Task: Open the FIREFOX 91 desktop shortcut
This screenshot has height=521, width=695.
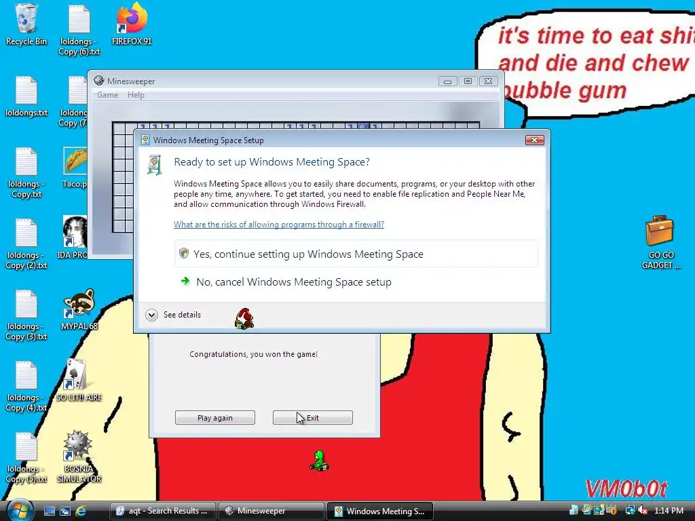Action: click(x=132, y=24)
